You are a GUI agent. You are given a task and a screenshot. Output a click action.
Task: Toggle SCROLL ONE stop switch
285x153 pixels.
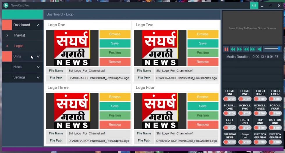230,113
